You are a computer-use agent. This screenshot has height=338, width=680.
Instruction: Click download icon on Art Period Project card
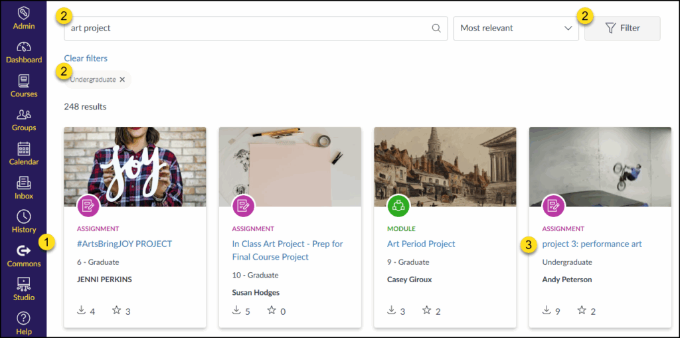(x=391, y=310)
